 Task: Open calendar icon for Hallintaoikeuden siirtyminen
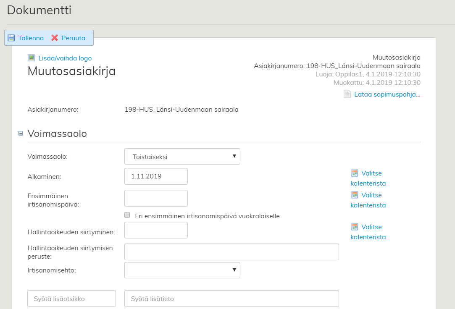[355, 227]
